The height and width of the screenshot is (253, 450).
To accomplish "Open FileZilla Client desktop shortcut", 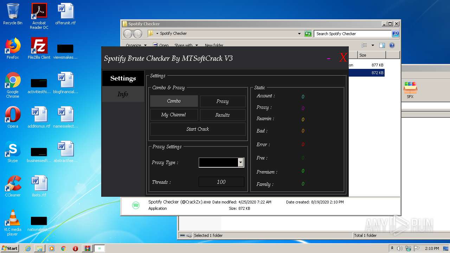I will click(x=39, y=48).
